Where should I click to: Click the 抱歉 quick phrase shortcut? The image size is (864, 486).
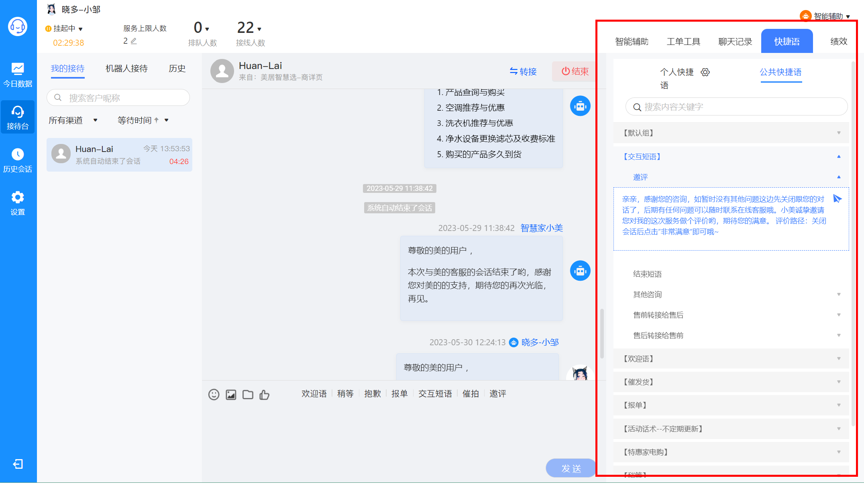pos(372,394)
